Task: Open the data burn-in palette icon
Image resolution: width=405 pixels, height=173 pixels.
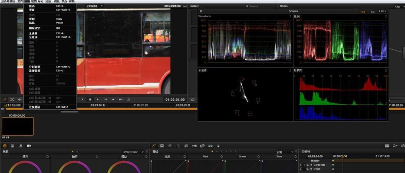Action: [218, 146]
